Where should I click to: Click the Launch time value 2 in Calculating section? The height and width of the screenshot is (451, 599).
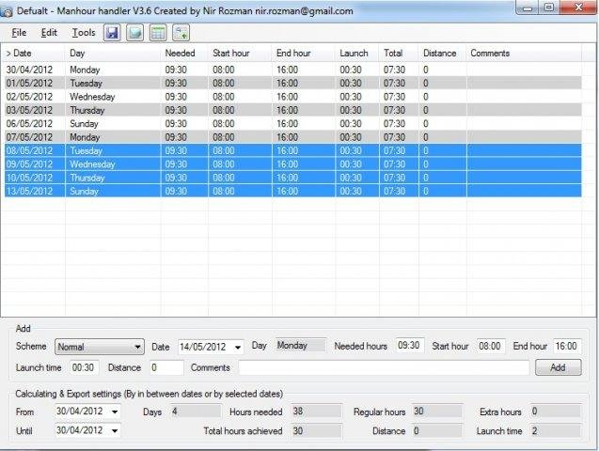click(556, 430)
